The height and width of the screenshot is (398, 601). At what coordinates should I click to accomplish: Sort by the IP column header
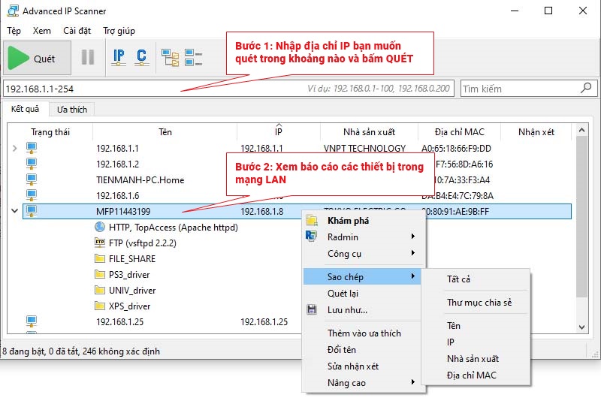[279, 132]
